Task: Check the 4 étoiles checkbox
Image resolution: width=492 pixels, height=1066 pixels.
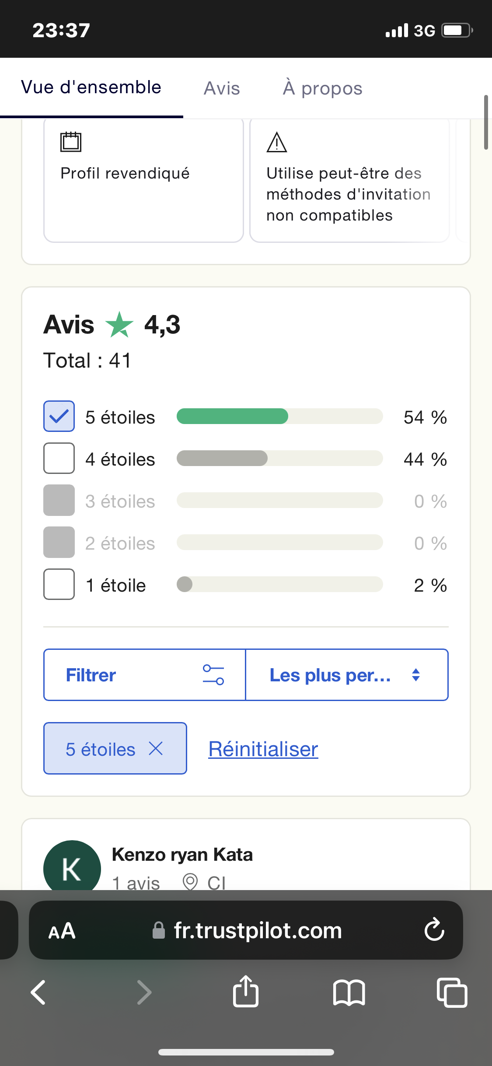Action: [x=59, y=458]
